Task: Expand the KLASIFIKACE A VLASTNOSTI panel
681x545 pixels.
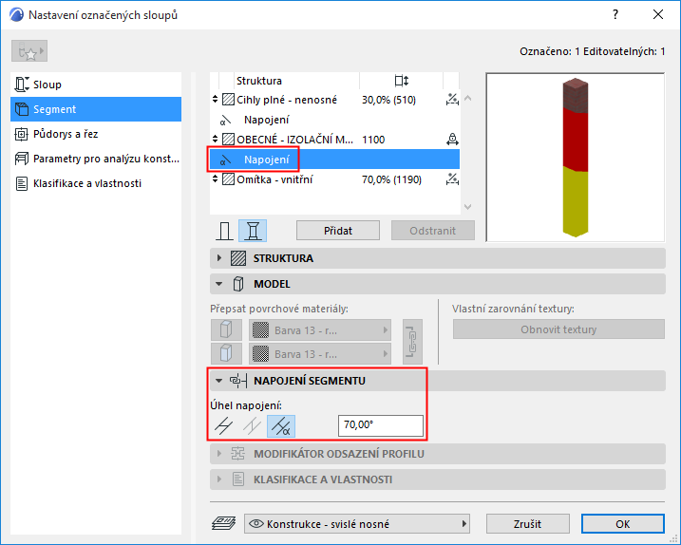Action: 437,479
